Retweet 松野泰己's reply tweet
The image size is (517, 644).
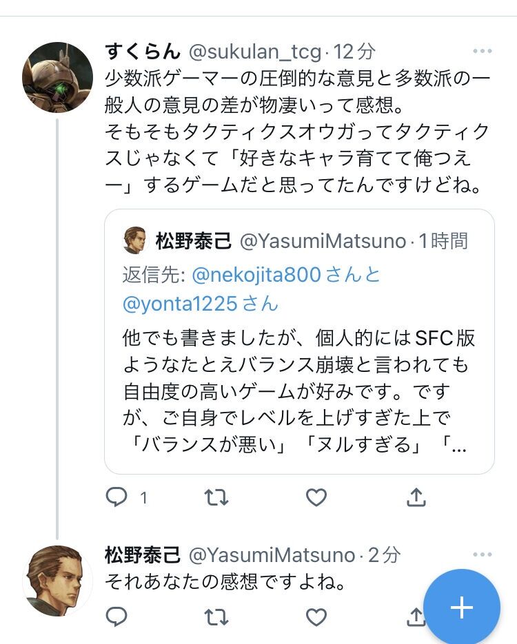pyautogui.click(x=216, y=615)
